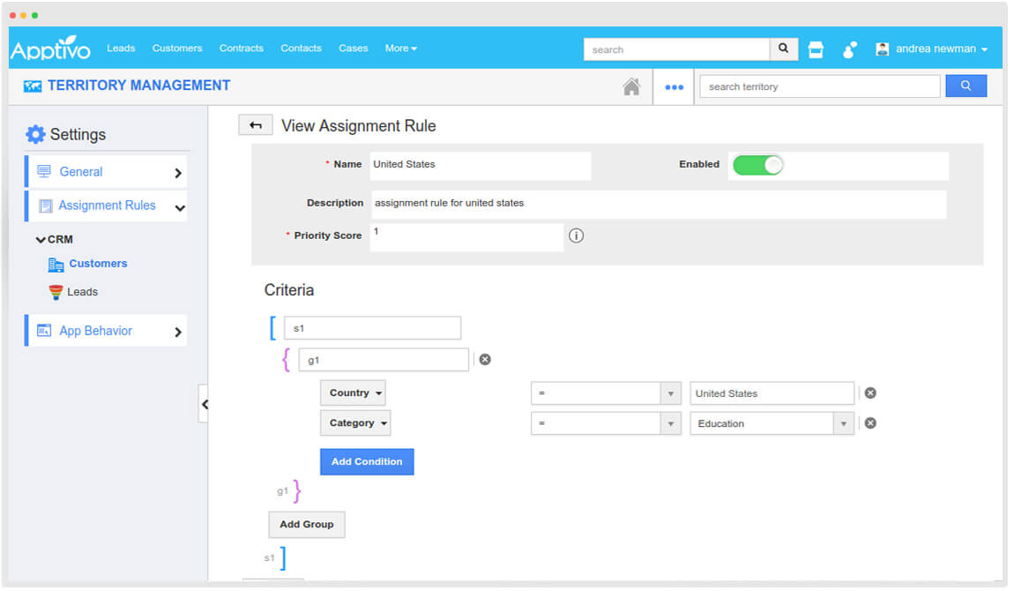
Task: Delete group g1 with its X icon
Action: pyautogui.click(x=485, y=359)
